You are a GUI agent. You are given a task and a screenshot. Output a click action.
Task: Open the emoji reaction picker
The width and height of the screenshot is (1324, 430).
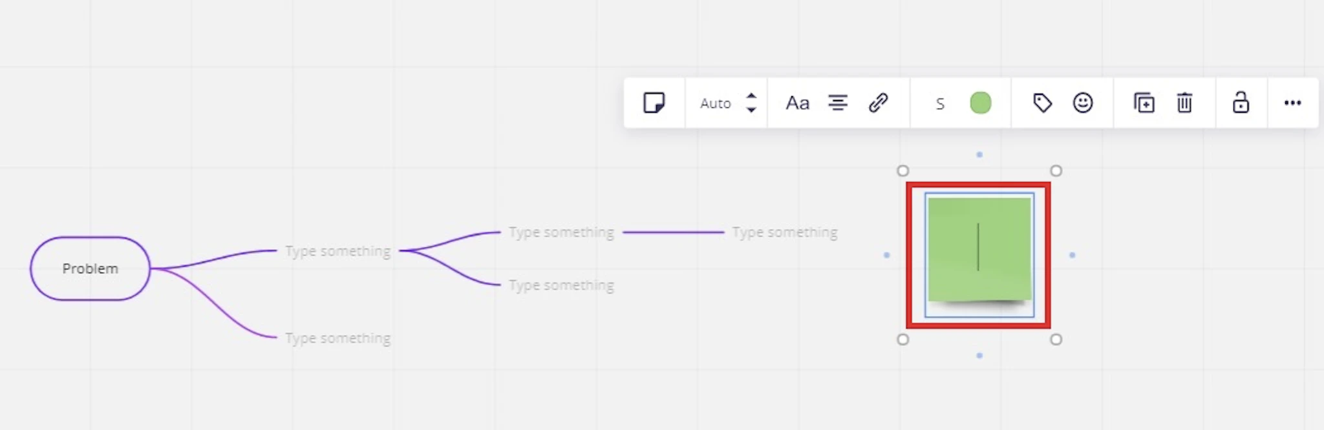tap(1083, 103)
